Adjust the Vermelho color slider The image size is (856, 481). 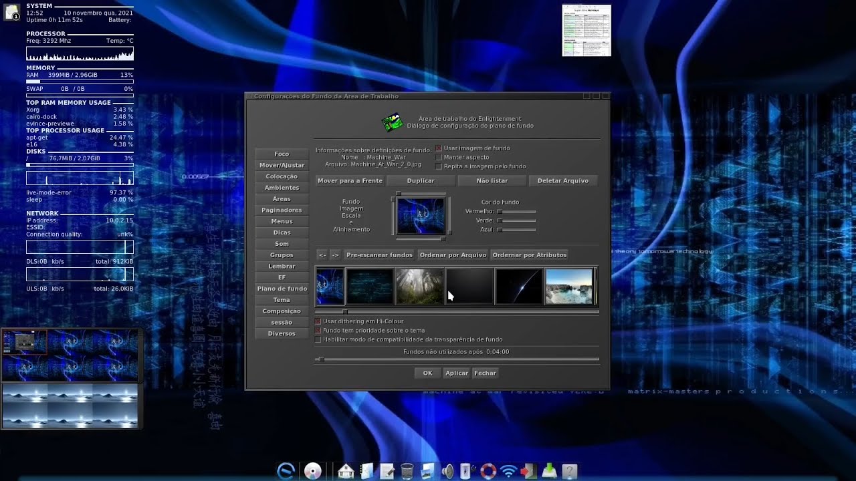pos(516,212)
